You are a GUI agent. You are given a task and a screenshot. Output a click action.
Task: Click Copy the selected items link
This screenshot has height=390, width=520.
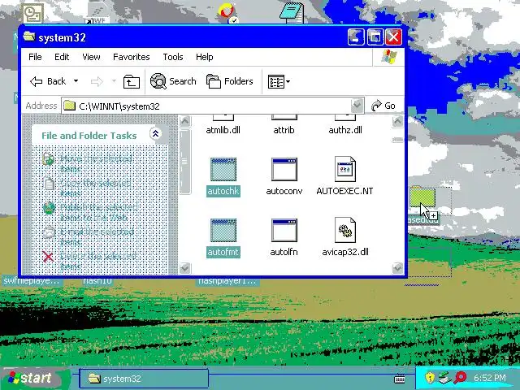pos(96,188)
